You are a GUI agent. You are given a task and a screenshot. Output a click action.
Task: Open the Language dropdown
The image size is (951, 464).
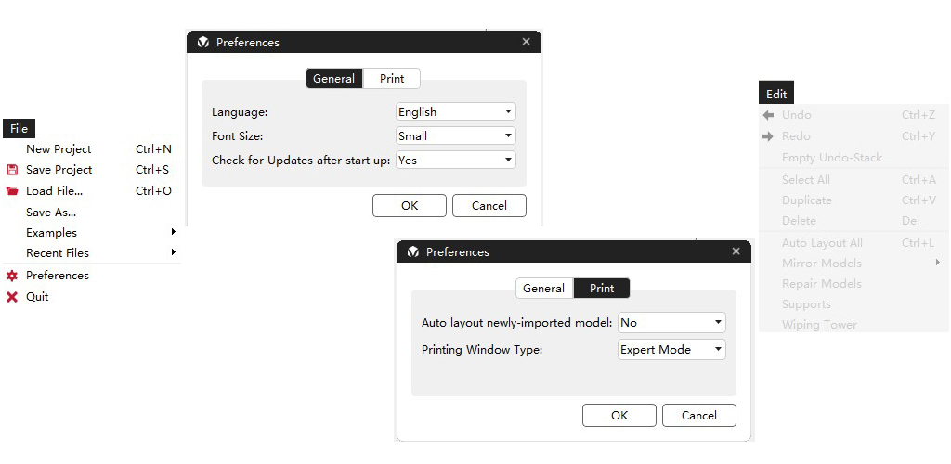tap(455, 111)
